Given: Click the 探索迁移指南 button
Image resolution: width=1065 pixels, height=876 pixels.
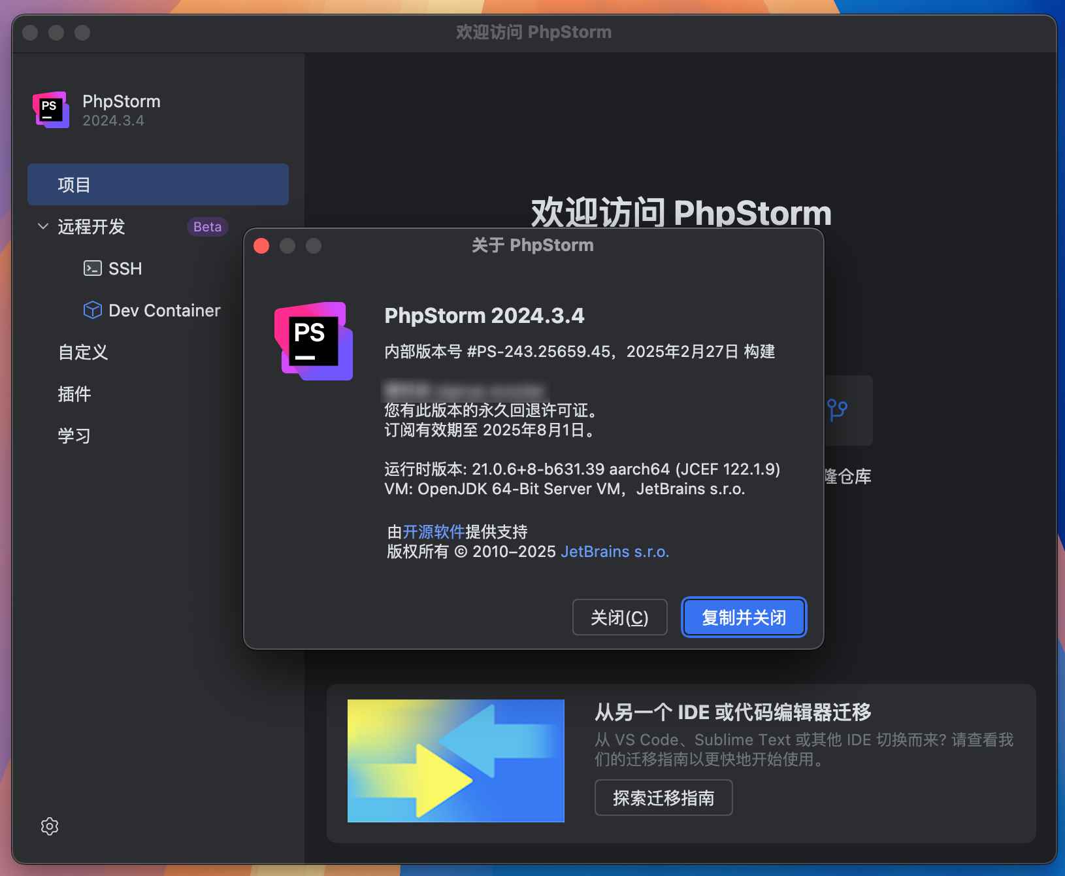Looking at the screenshot, I should coord(664,798).
